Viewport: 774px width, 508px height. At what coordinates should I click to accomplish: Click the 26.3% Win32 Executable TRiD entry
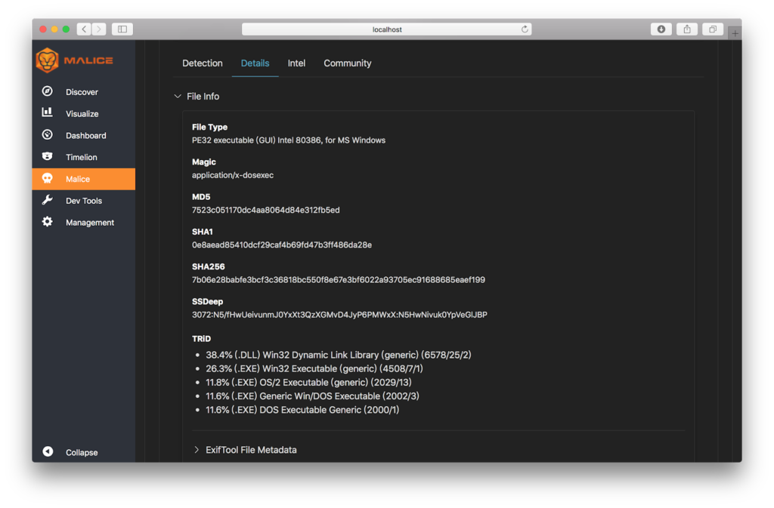(314, 368)
